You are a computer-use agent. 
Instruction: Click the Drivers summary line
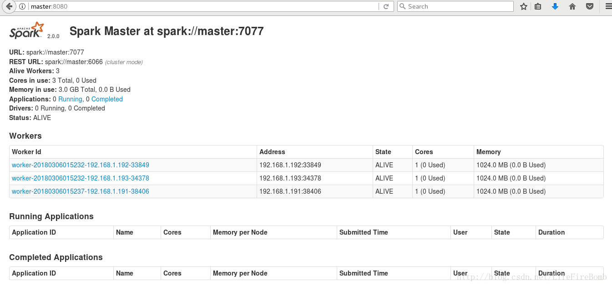[57, 108]
